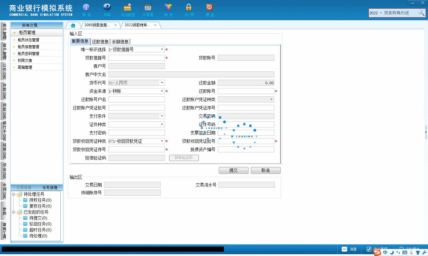Image resolution: width=428 pixels, height=256 pixels.
Task: Open 待处理(0) in the task tree
Action: [38, 236]
